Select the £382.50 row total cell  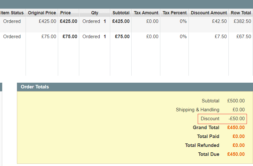click(242, 21)
